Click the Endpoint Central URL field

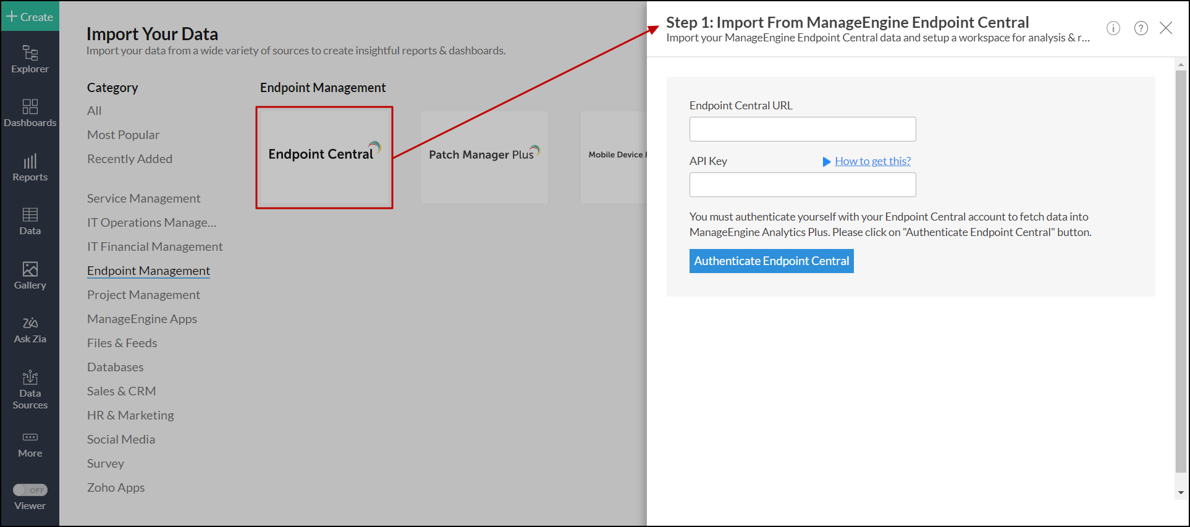tap(802, 129)
